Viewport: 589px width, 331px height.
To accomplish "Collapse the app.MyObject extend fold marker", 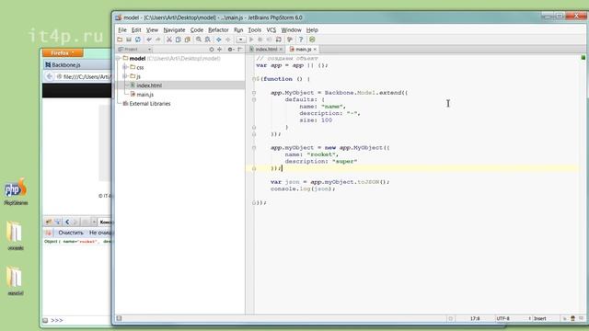I will [254, 93].
